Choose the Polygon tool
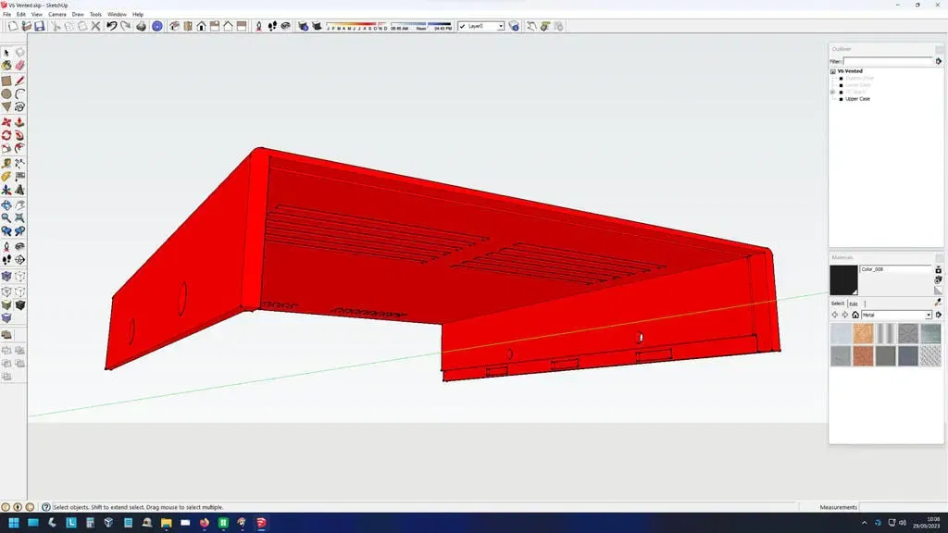The height and width of the screenshot is (533, 948). pos(6,107)
